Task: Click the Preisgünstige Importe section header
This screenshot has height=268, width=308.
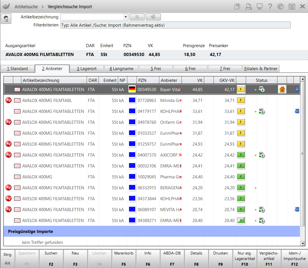Action: click(x=152, y=232)
